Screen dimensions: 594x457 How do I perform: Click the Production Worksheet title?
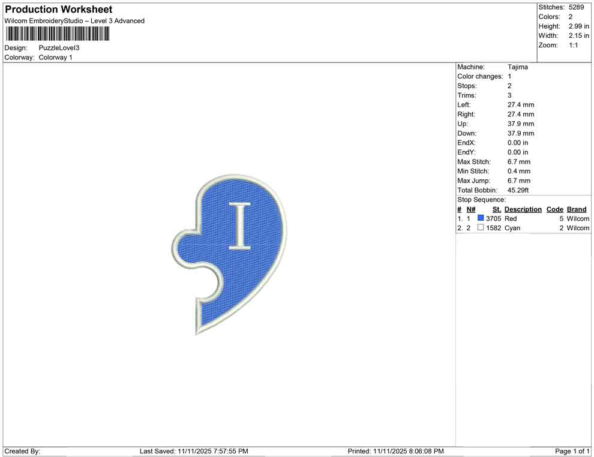[58, 10]
